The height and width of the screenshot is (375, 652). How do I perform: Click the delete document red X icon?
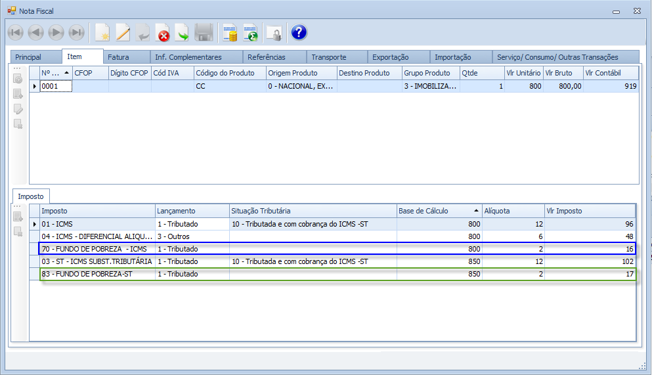162,32
